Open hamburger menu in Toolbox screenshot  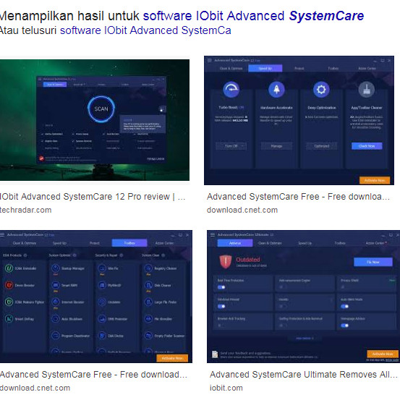tap(2, 234)
